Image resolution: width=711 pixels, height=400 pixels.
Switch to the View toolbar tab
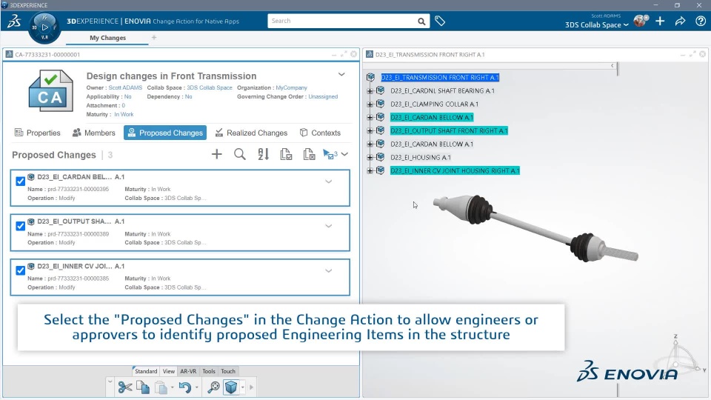click(169, 371)
